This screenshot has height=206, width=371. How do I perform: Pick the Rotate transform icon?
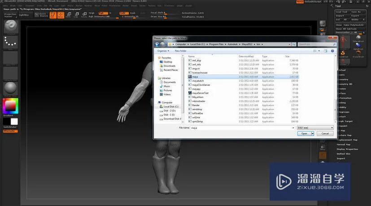click(84, 15)
